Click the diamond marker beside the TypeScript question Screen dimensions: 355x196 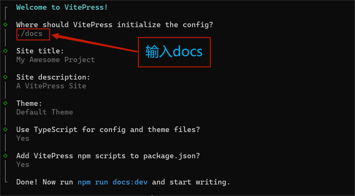pyautogui.click(x=5, y=129)
